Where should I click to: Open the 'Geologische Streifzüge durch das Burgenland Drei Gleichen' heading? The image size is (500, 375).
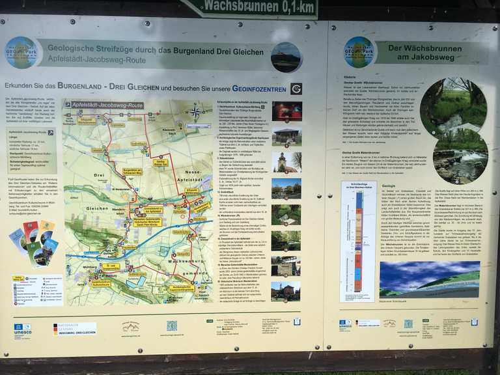[156, 50]
